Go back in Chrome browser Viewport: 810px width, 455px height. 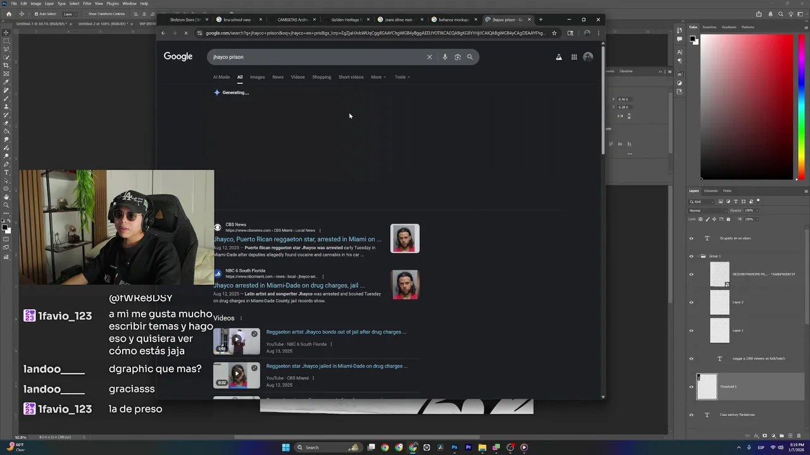(163, 33)
